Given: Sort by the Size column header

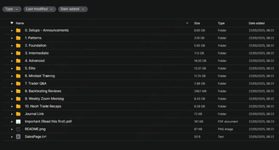Looking at the screenshot, I should pos(197,23).
